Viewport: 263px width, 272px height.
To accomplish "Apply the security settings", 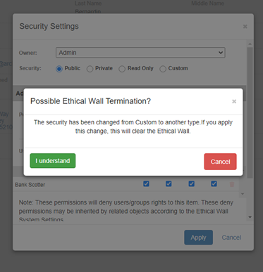I will tap(198, 238).
